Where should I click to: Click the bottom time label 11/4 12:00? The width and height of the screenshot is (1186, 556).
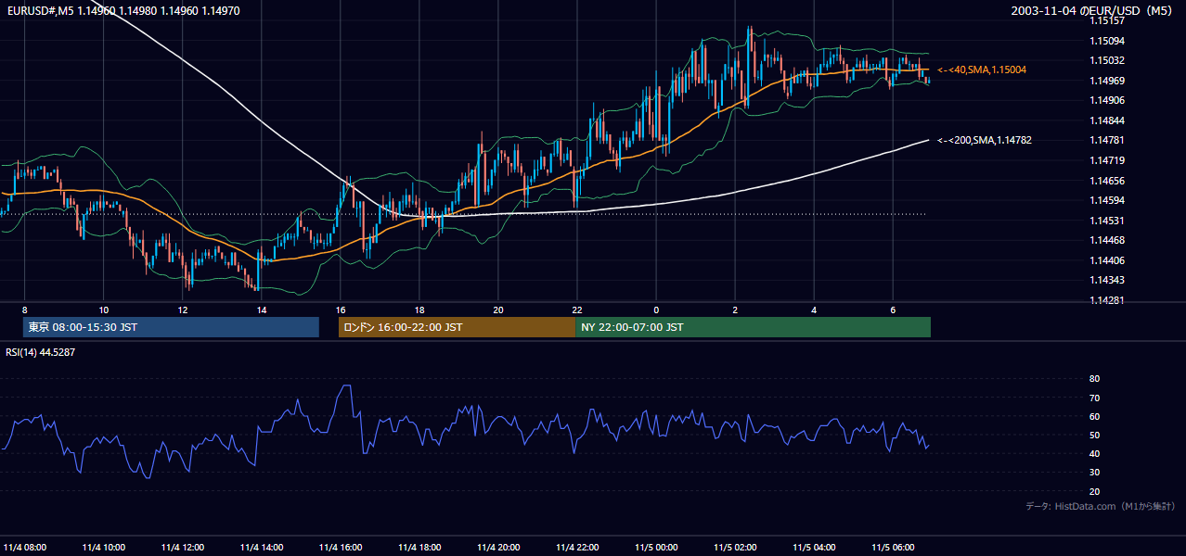coord(183,547)
